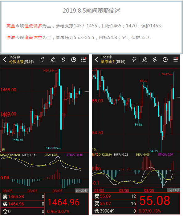Go back from the 美原油主 chart
Screen dimensions: 183x216
96,59
